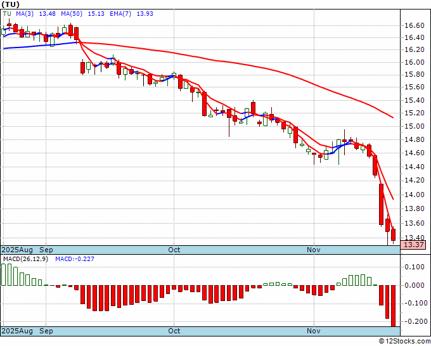This screenshot has height=346, width=431.
Task: Click Nov on the MACD date axis
Action: point(314,331)
